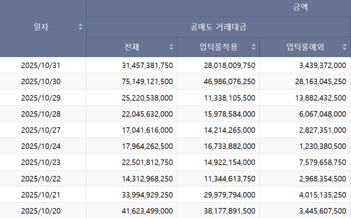This screenshot has height=218, width=351.
Task: Click the 2025/10/29 row date
Action: pos(41,97)
